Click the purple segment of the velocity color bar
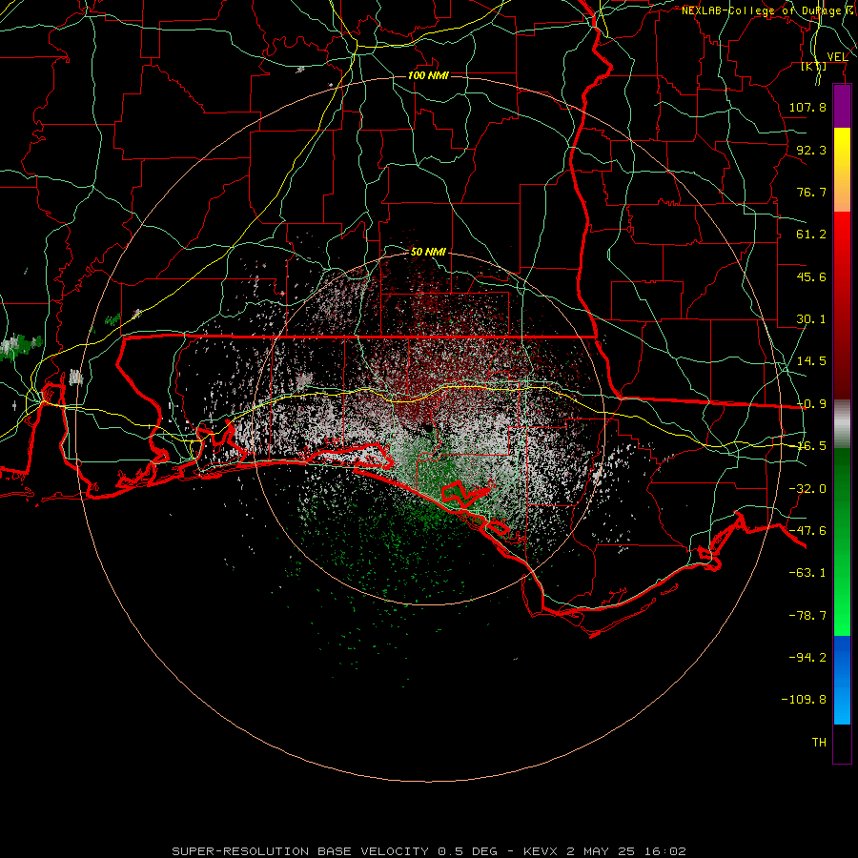This screenshot has height=858, width=858. coord(842,106)
